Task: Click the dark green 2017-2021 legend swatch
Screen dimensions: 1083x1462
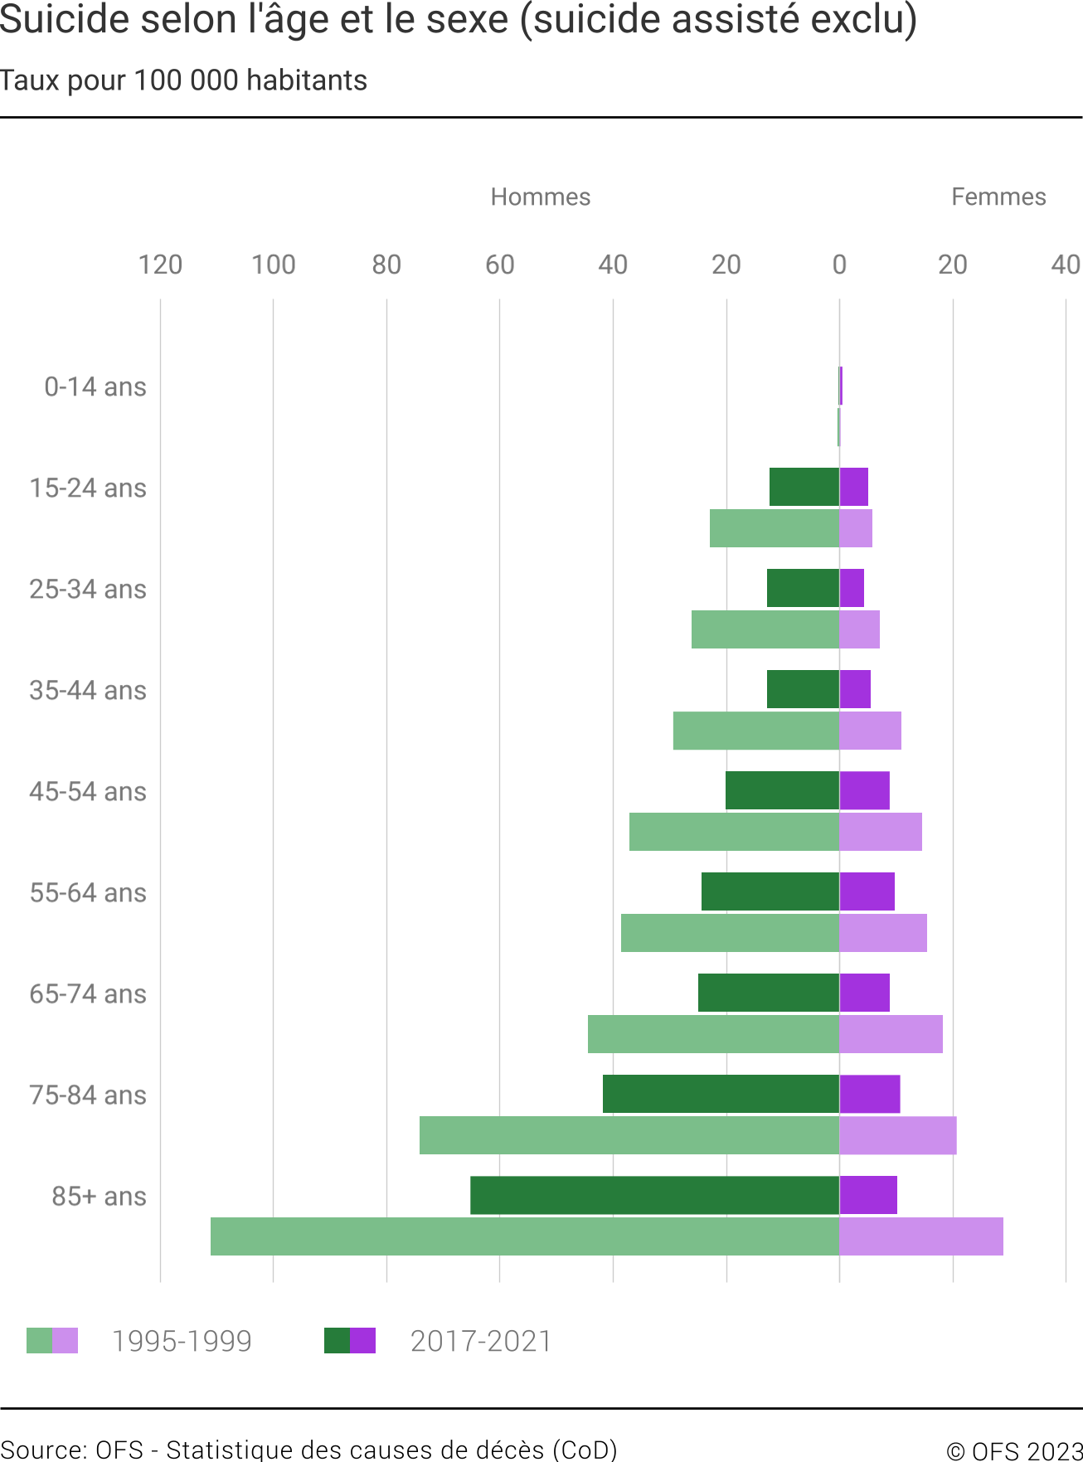Action: [x=337, y=1340]
